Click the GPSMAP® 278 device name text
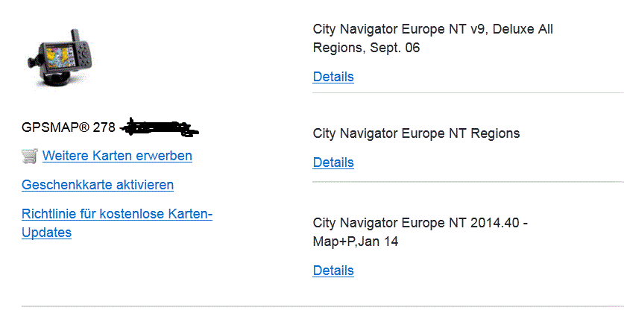The height and width of the screenshot is (322, 624). click(x=69, y=127)
